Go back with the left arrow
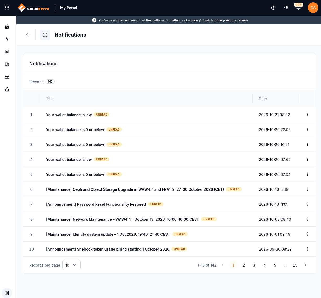321x298 pixels. click(x=28, y=35)
